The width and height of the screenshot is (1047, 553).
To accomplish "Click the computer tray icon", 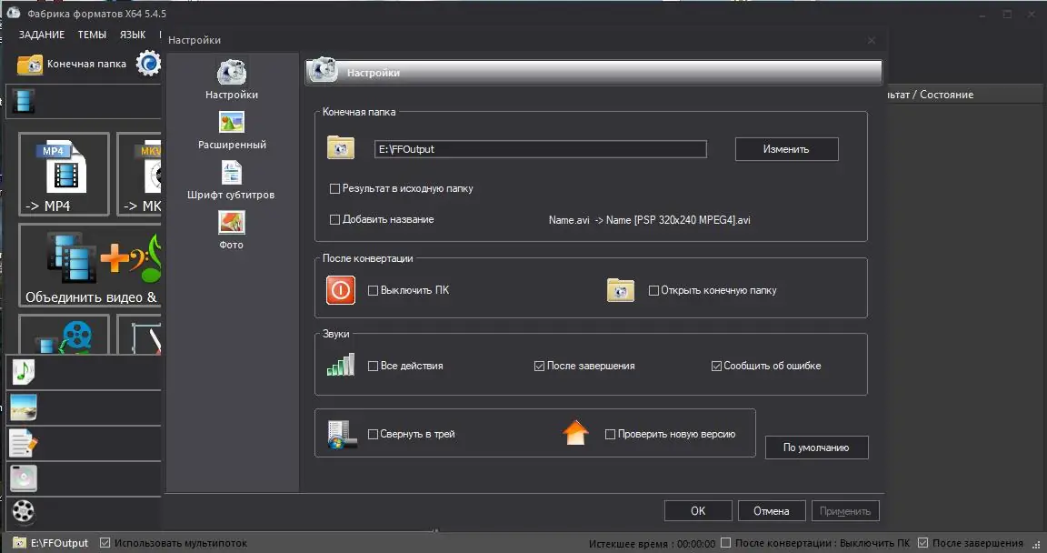I will [342, 434].
